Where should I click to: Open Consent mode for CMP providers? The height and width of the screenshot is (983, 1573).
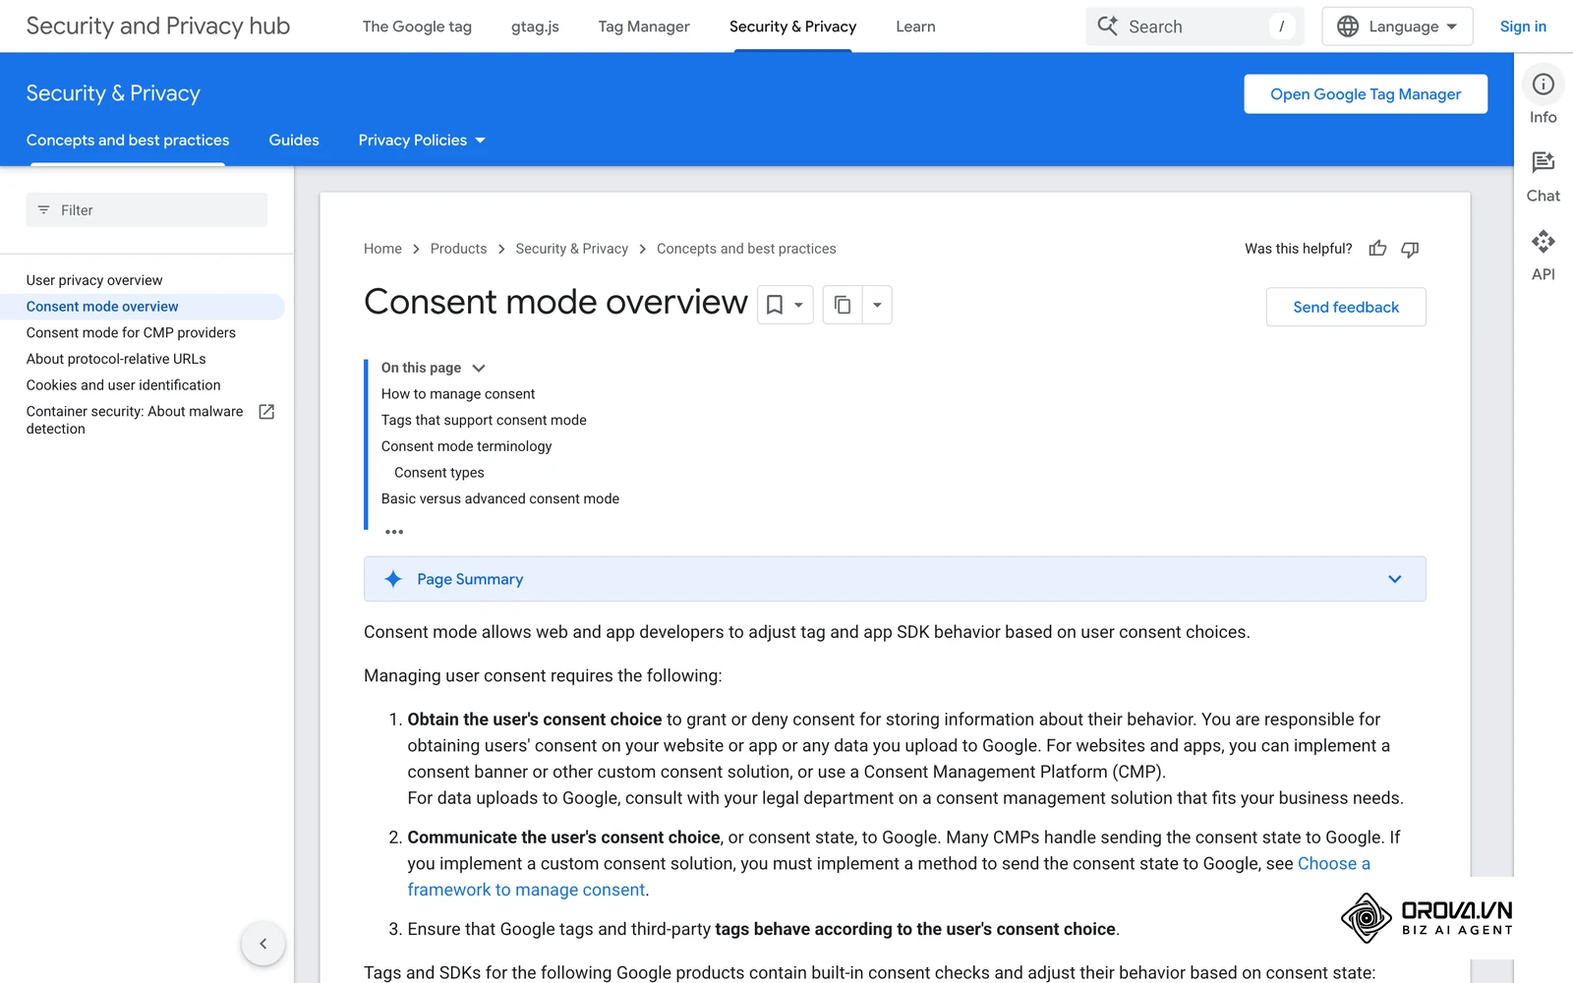click(131, 333)
